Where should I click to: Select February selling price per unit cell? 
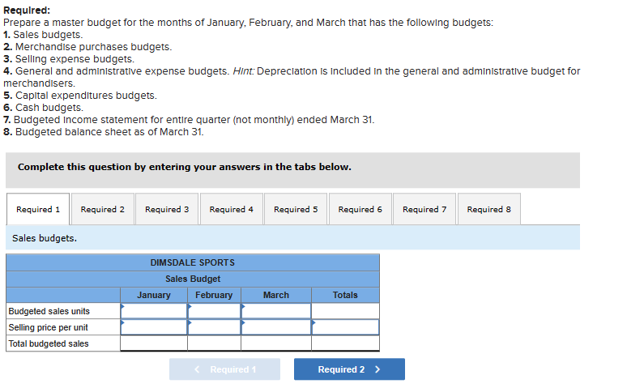[214, 327]
